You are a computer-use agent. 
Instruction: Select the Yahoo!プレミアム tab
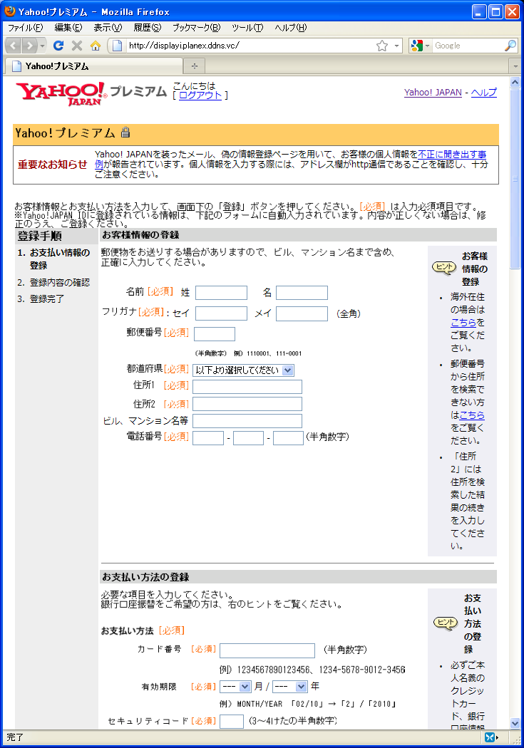tap(94, 66)
